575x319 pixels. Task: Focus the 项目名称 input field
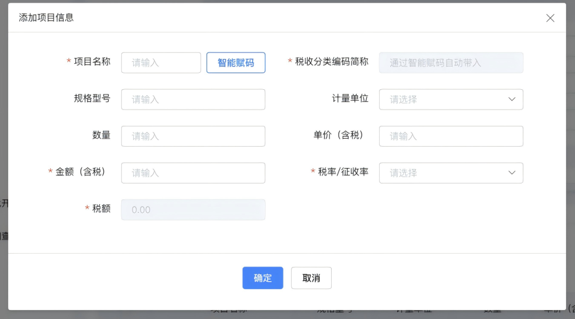pyautogui.click(x=161, y=63)
